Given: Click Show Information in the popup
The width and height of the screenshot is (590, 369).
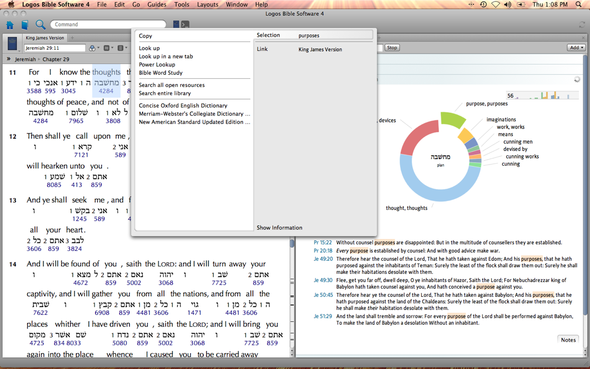Looking at the screenshot, I should pos(279,227).
